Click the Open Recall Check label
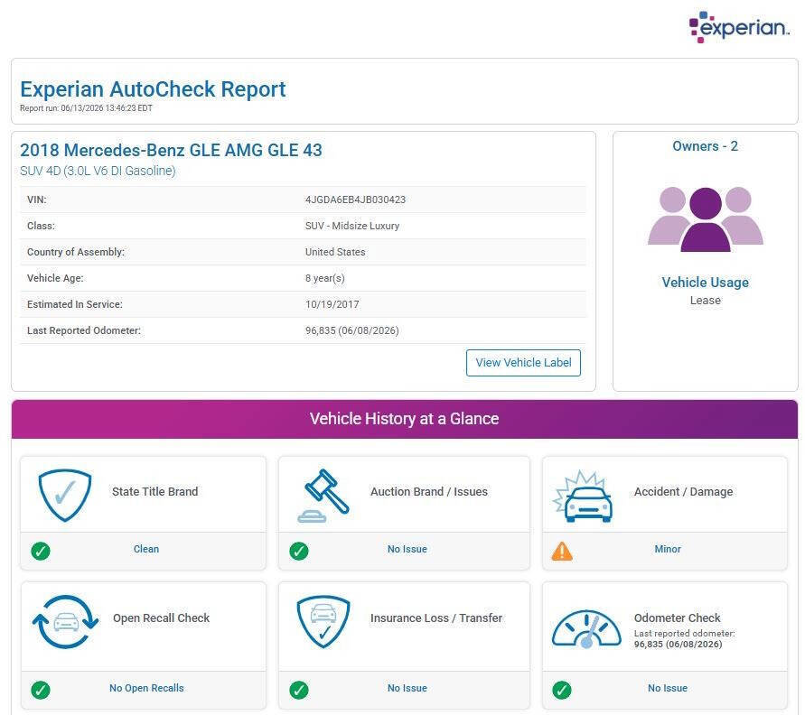Image resolution: width=805 pixels, height=715 pixels. click(x=161, y=618)
